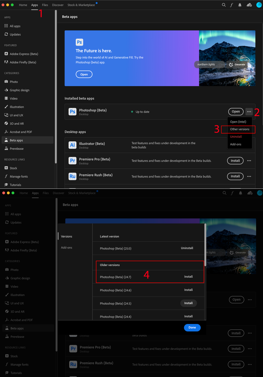Select Apps tab in the undimmed window
Viewport: 263px width, 377px height.
35,5
